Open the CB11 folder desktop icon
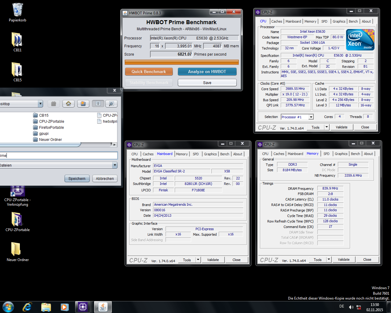Viewport: 391px width, 313px height. (x=17, y=42)
